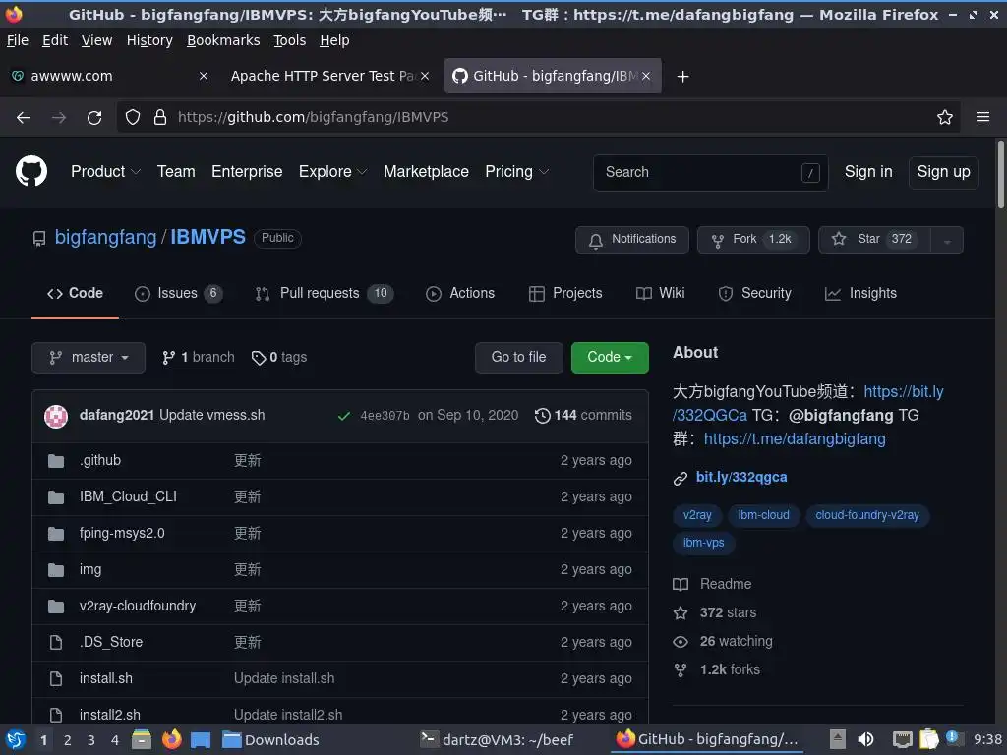This screenshot has height=755, width=1007.
Task: Open the img folder
Action: tap(90, 569)
